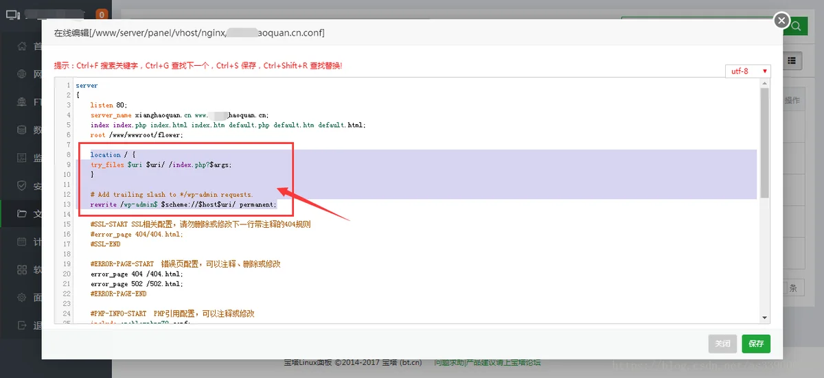The width and height of the screenshot is (824, 378).
Task: Open the home (首) sidebar icon
Action: [x=22, y=46]
